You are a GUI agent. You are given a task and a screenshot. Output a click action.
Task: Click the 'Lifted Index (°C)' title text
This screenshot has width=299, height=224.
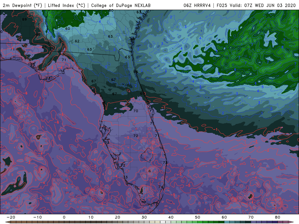(67, 5)
